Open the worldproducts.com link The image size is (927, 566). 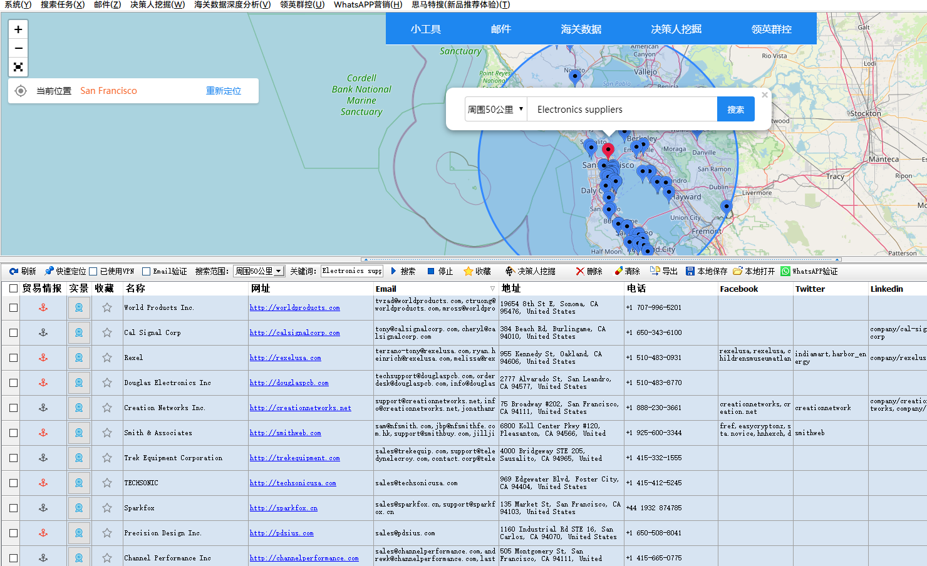(x=295, y=307)
